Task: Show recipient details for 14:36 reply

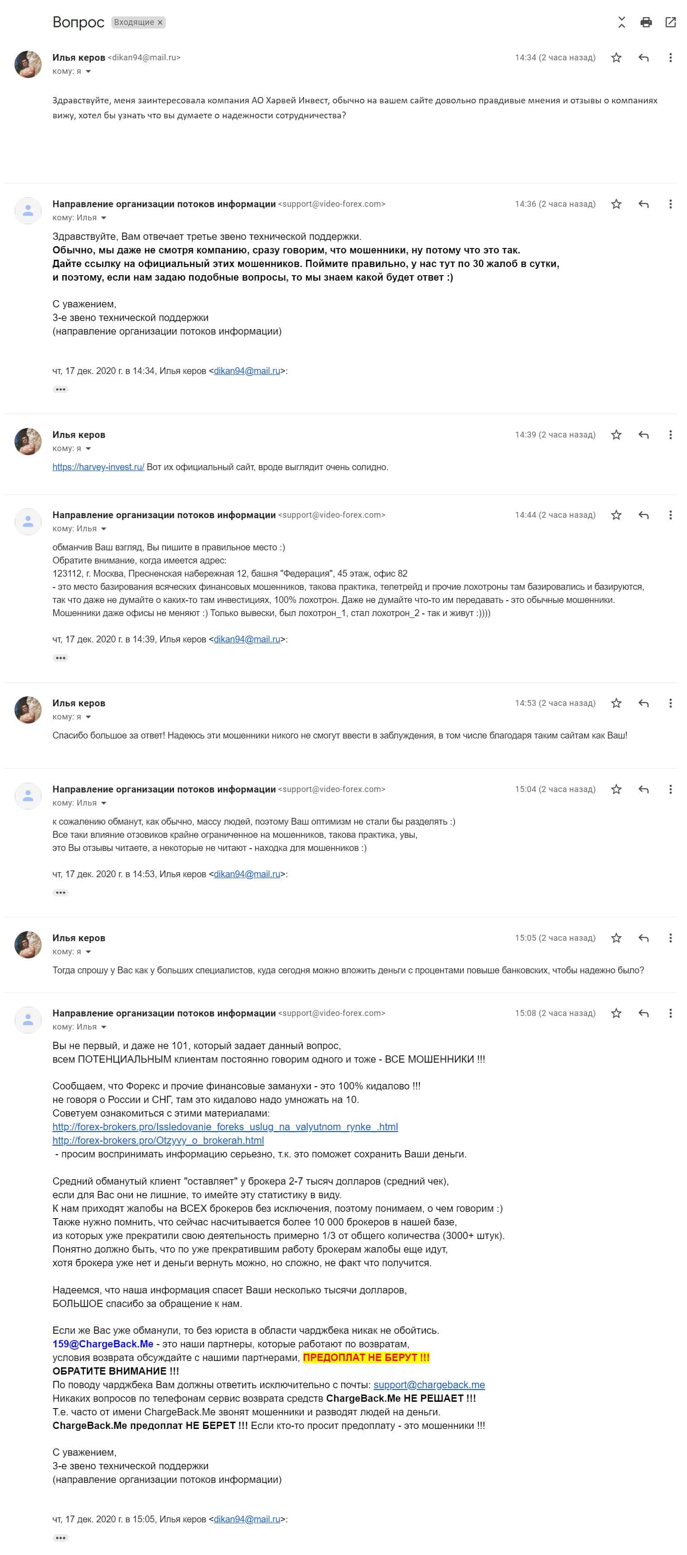Action: (104, 218)
